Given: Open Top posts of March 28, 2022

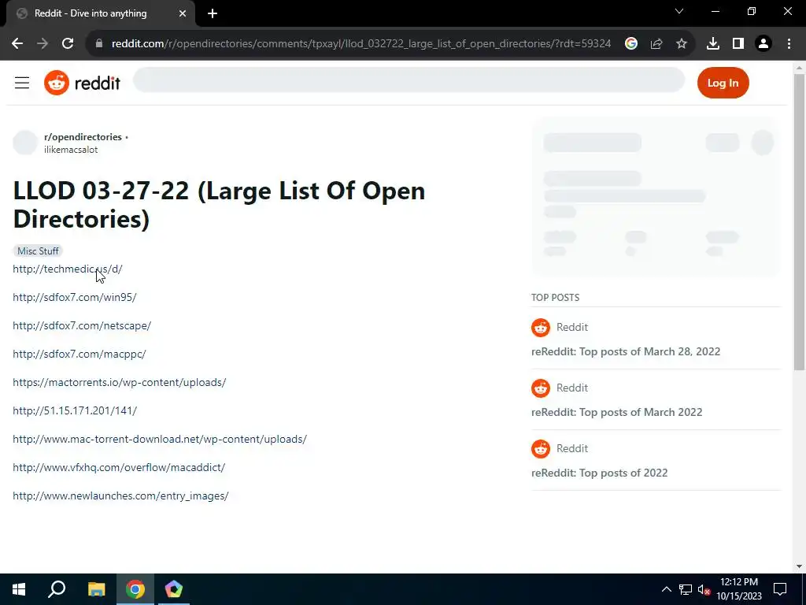Looking at the screenshot, I should point(626,351).
